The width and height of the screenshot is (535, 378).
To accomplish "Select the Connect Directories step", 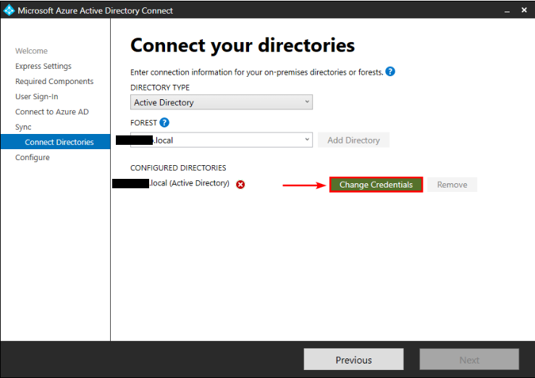I will click(55, 142).
